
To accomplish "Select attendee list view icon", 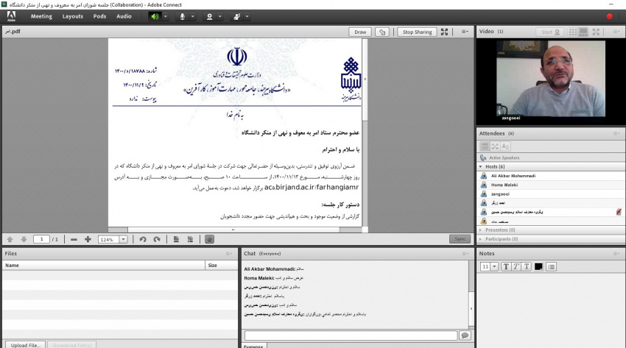I will coord(485,146).
